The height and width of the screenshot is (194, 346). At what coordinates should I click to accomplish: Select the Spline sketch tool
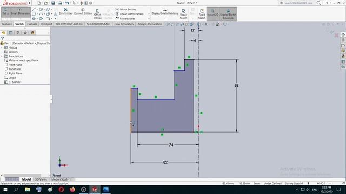click(x=48, y=9)
